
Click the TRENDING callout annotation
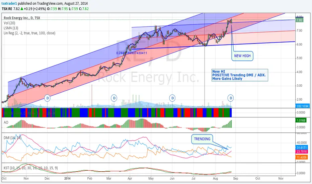point(202,139)
